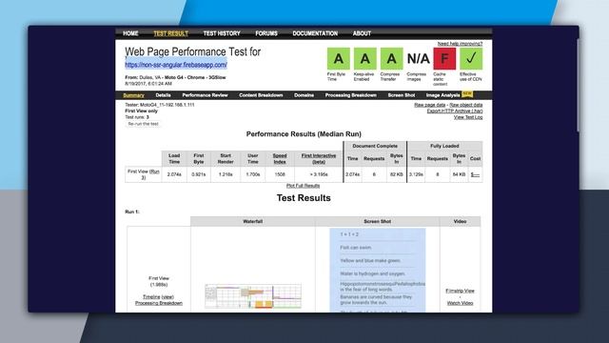
Task: Click the First Byte Time A grade badge
Action: point(339,59)
